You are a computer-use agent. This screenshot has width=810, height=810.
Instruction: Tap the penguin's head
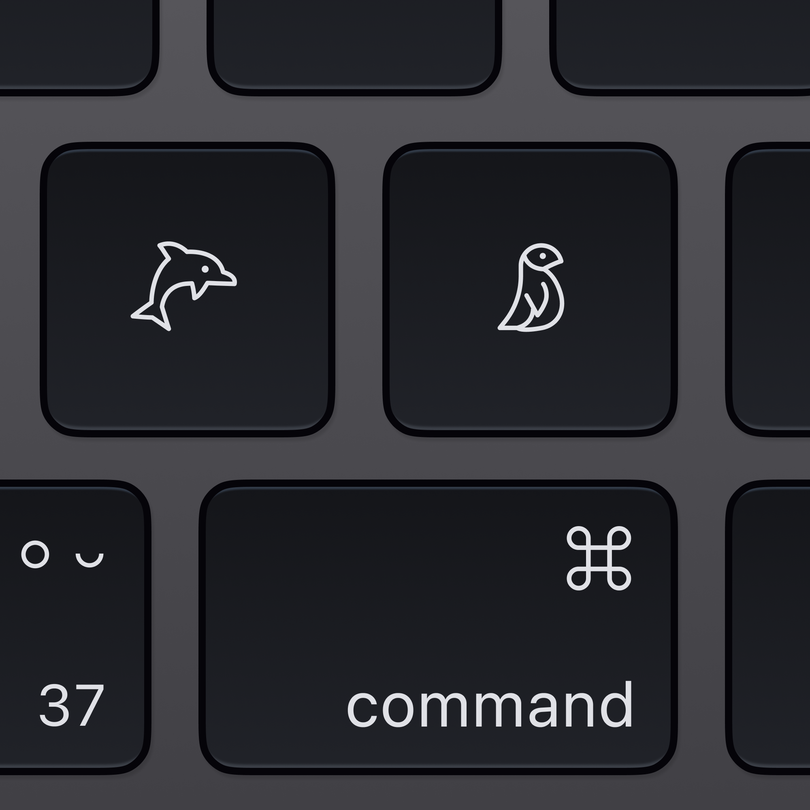541,256
